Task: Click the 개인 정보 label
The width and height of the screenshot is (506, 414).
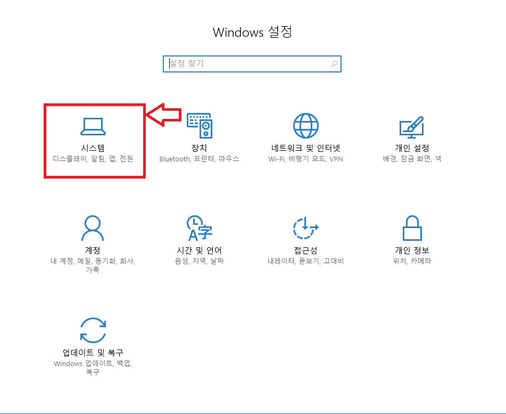Action: (x=412, y=250)
